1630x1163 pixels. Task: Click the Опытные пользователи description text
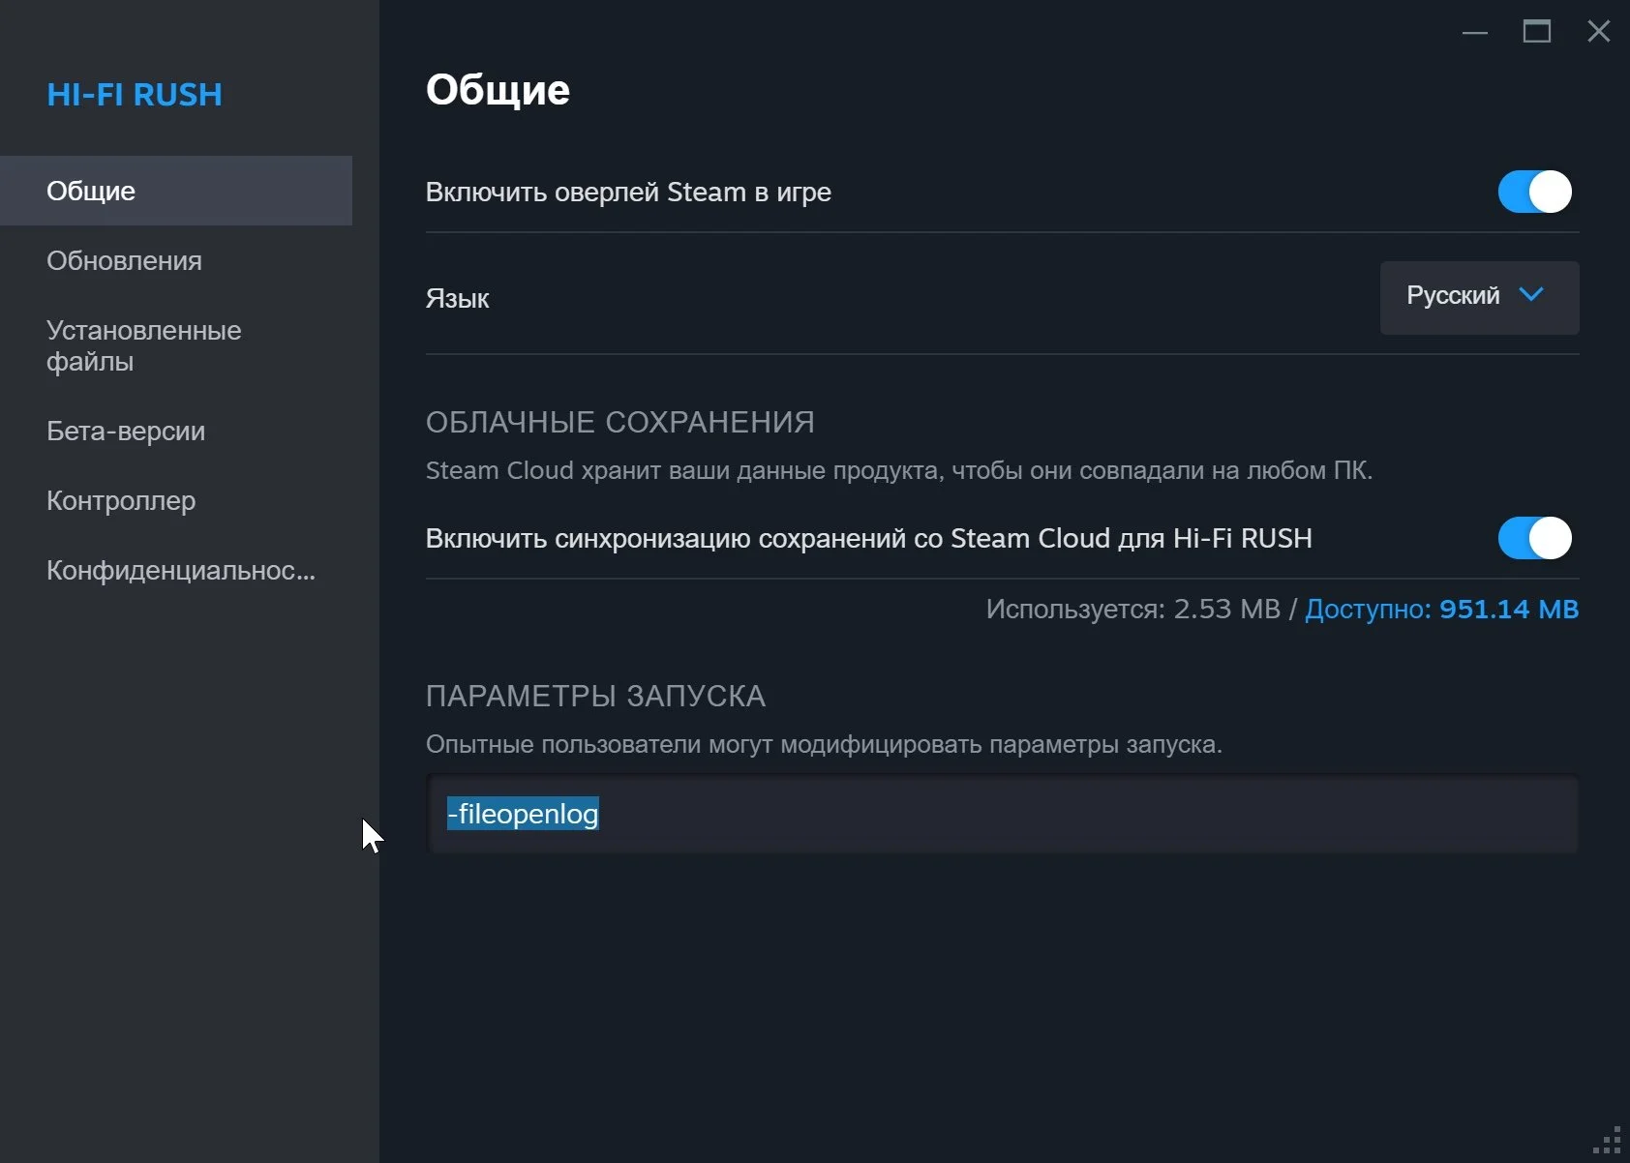(824, 744)
